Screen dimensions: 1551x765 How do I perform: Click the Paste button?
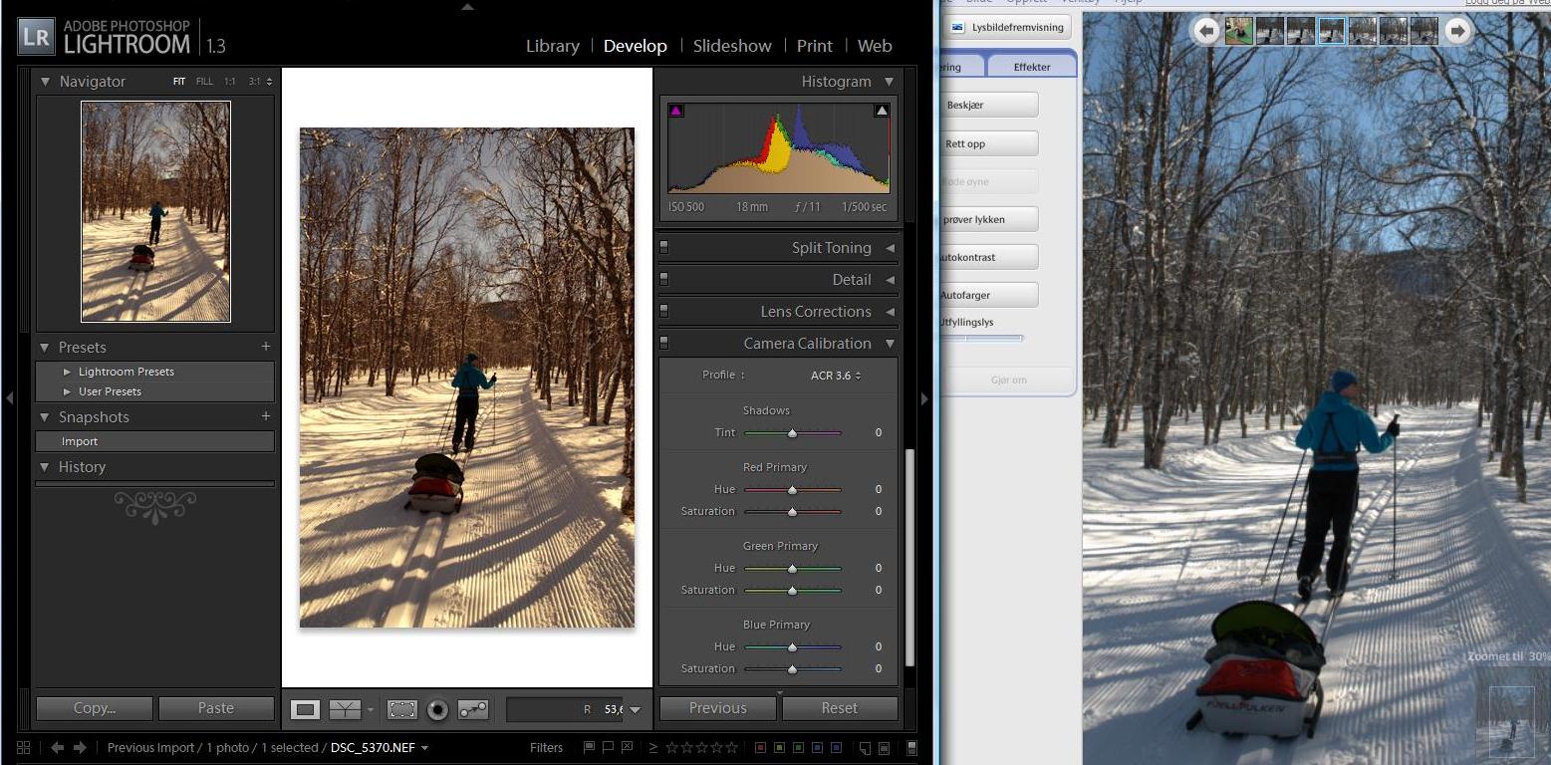pyautogui.click(x=216, y=708)
